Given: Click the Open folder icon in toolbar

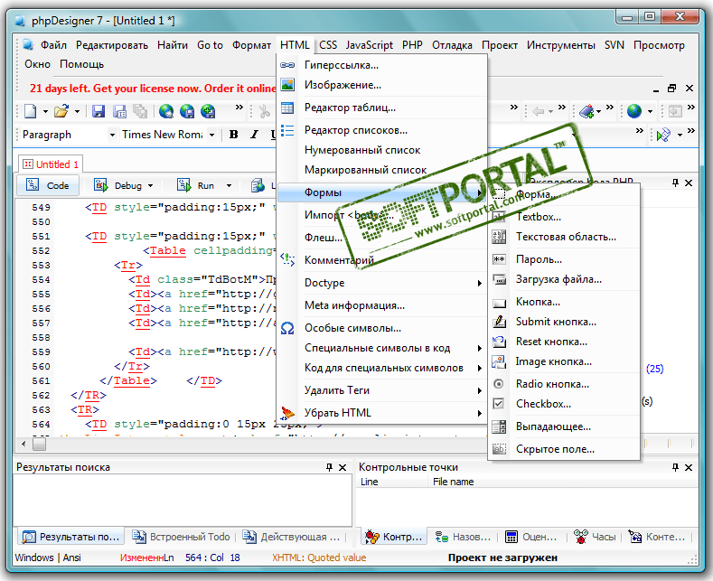Looking at the screenshot, I should [x=61, y=111].
